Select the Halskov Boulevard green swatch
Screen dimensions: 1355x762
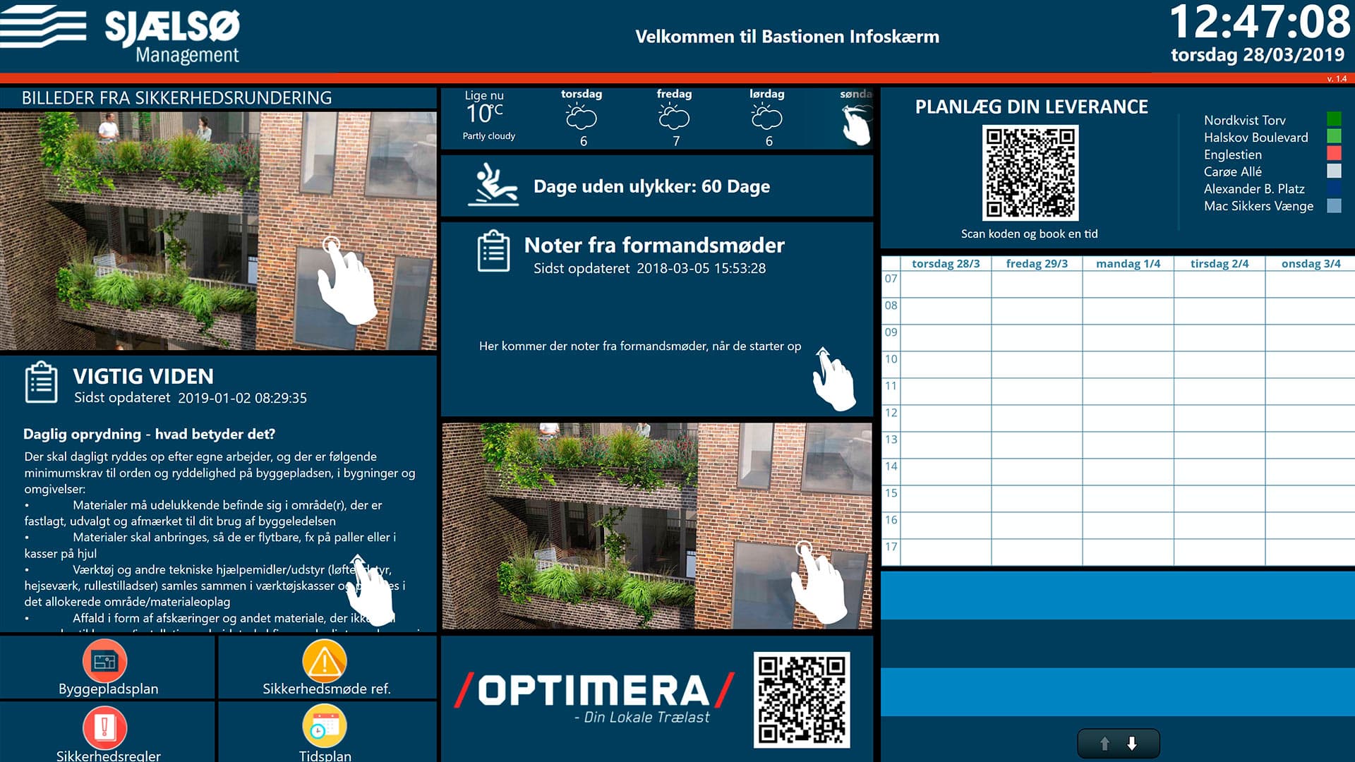(1334, 135)
